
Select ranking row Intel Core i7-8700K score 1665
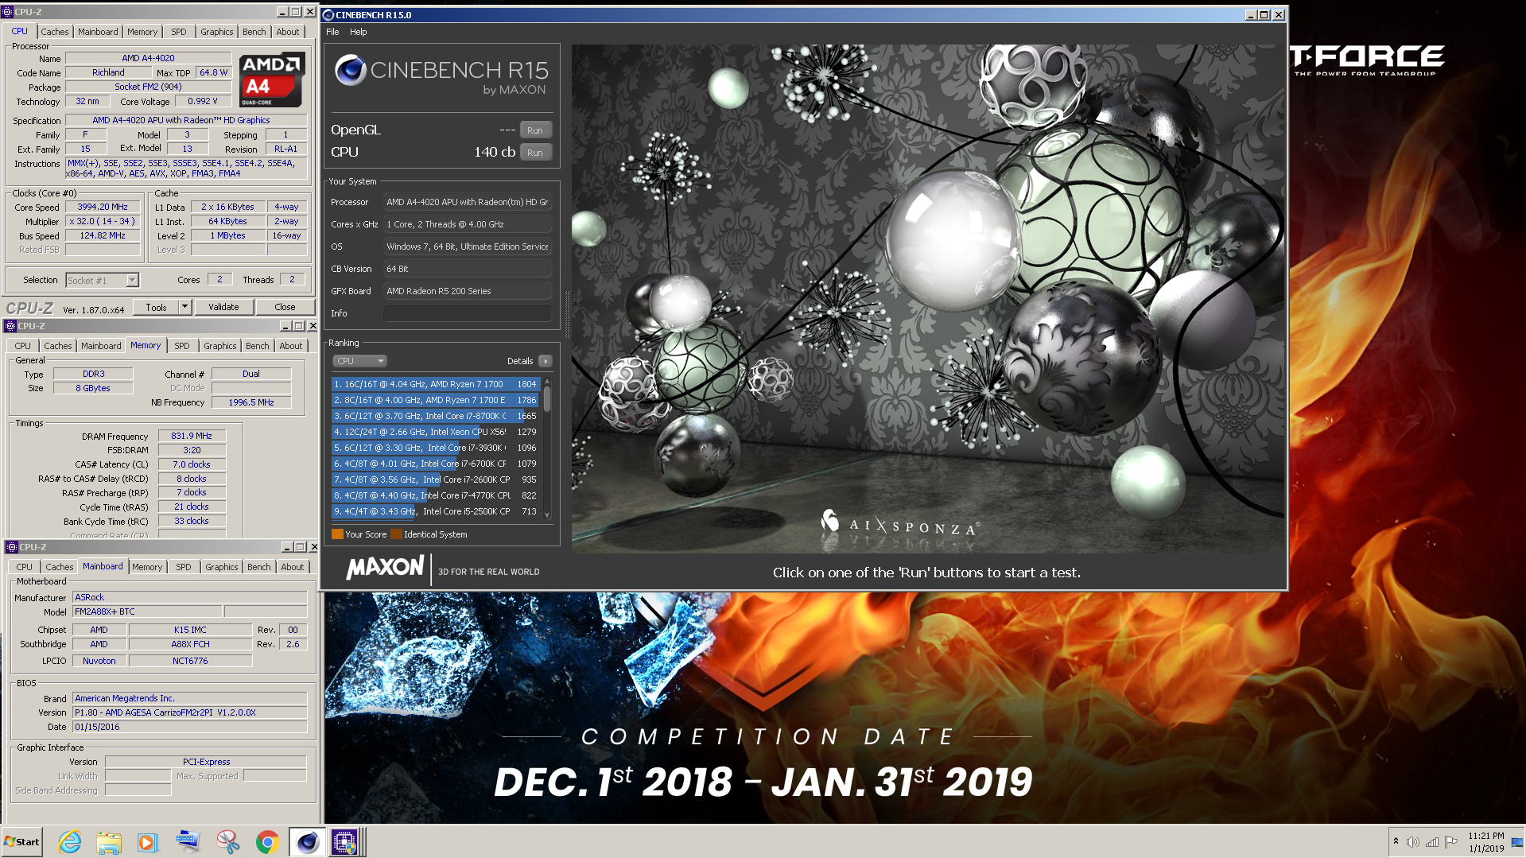coord(436,416)
